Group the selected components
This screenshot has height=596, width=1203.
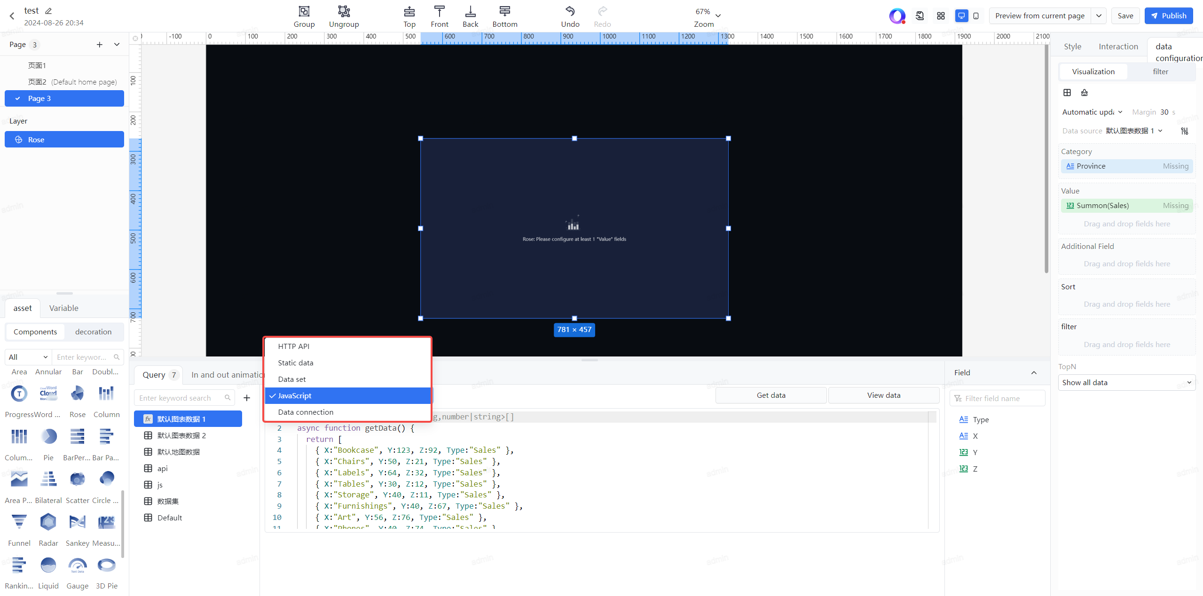(x=304, y=16)
